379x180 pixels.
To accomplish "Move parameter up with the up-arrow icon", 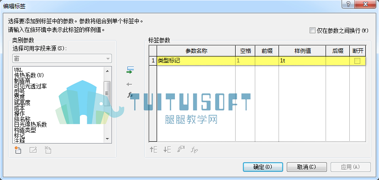I will (153, 150).
